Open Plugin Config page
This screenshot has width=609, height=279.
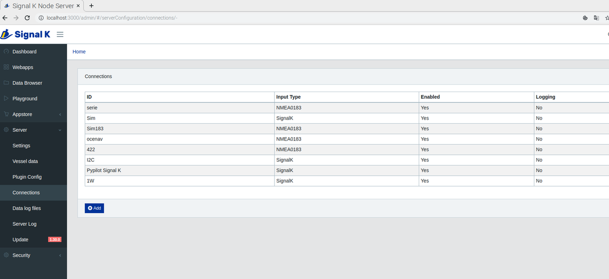pyautogui.click(x=33, y=177)
